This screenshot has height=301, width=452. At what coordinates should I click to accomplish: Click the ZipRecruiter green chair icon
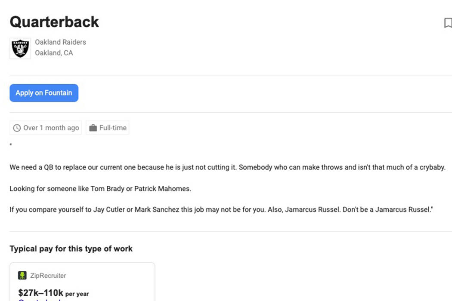pyautogui.click(x=22, y=275)
